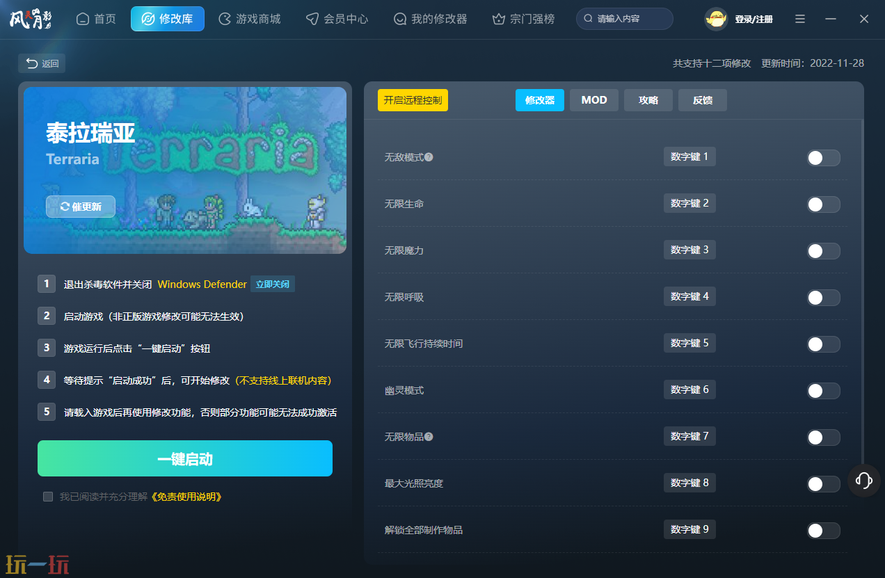The image size is (885, 578).
Task: Open customer service headset icon
Action: [x=864, y=480]
